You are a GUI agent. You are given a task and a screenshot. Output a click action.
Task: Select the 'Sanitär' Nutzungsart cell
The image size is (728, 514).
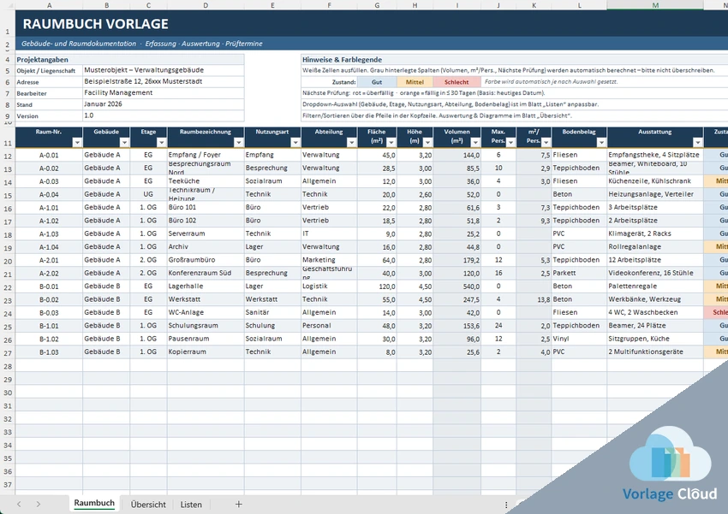coord(272,312)
